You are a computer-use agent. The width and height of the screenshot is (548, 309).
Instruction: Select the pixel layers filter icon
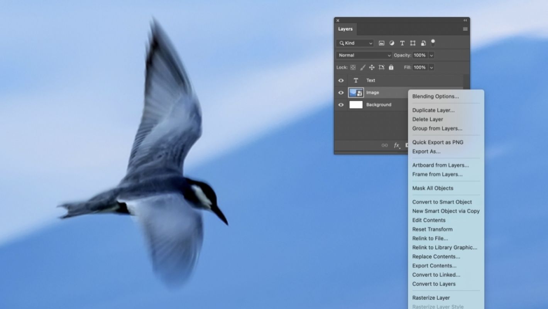pos(381,43)
